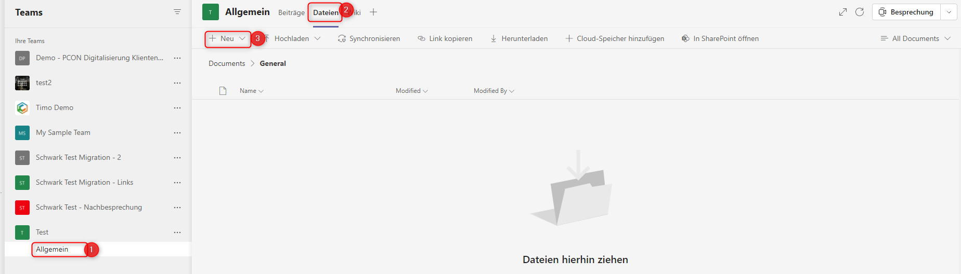Click the Timo Demo team avatar
This screenshot has height=274, width=961.
click(22, 108)
